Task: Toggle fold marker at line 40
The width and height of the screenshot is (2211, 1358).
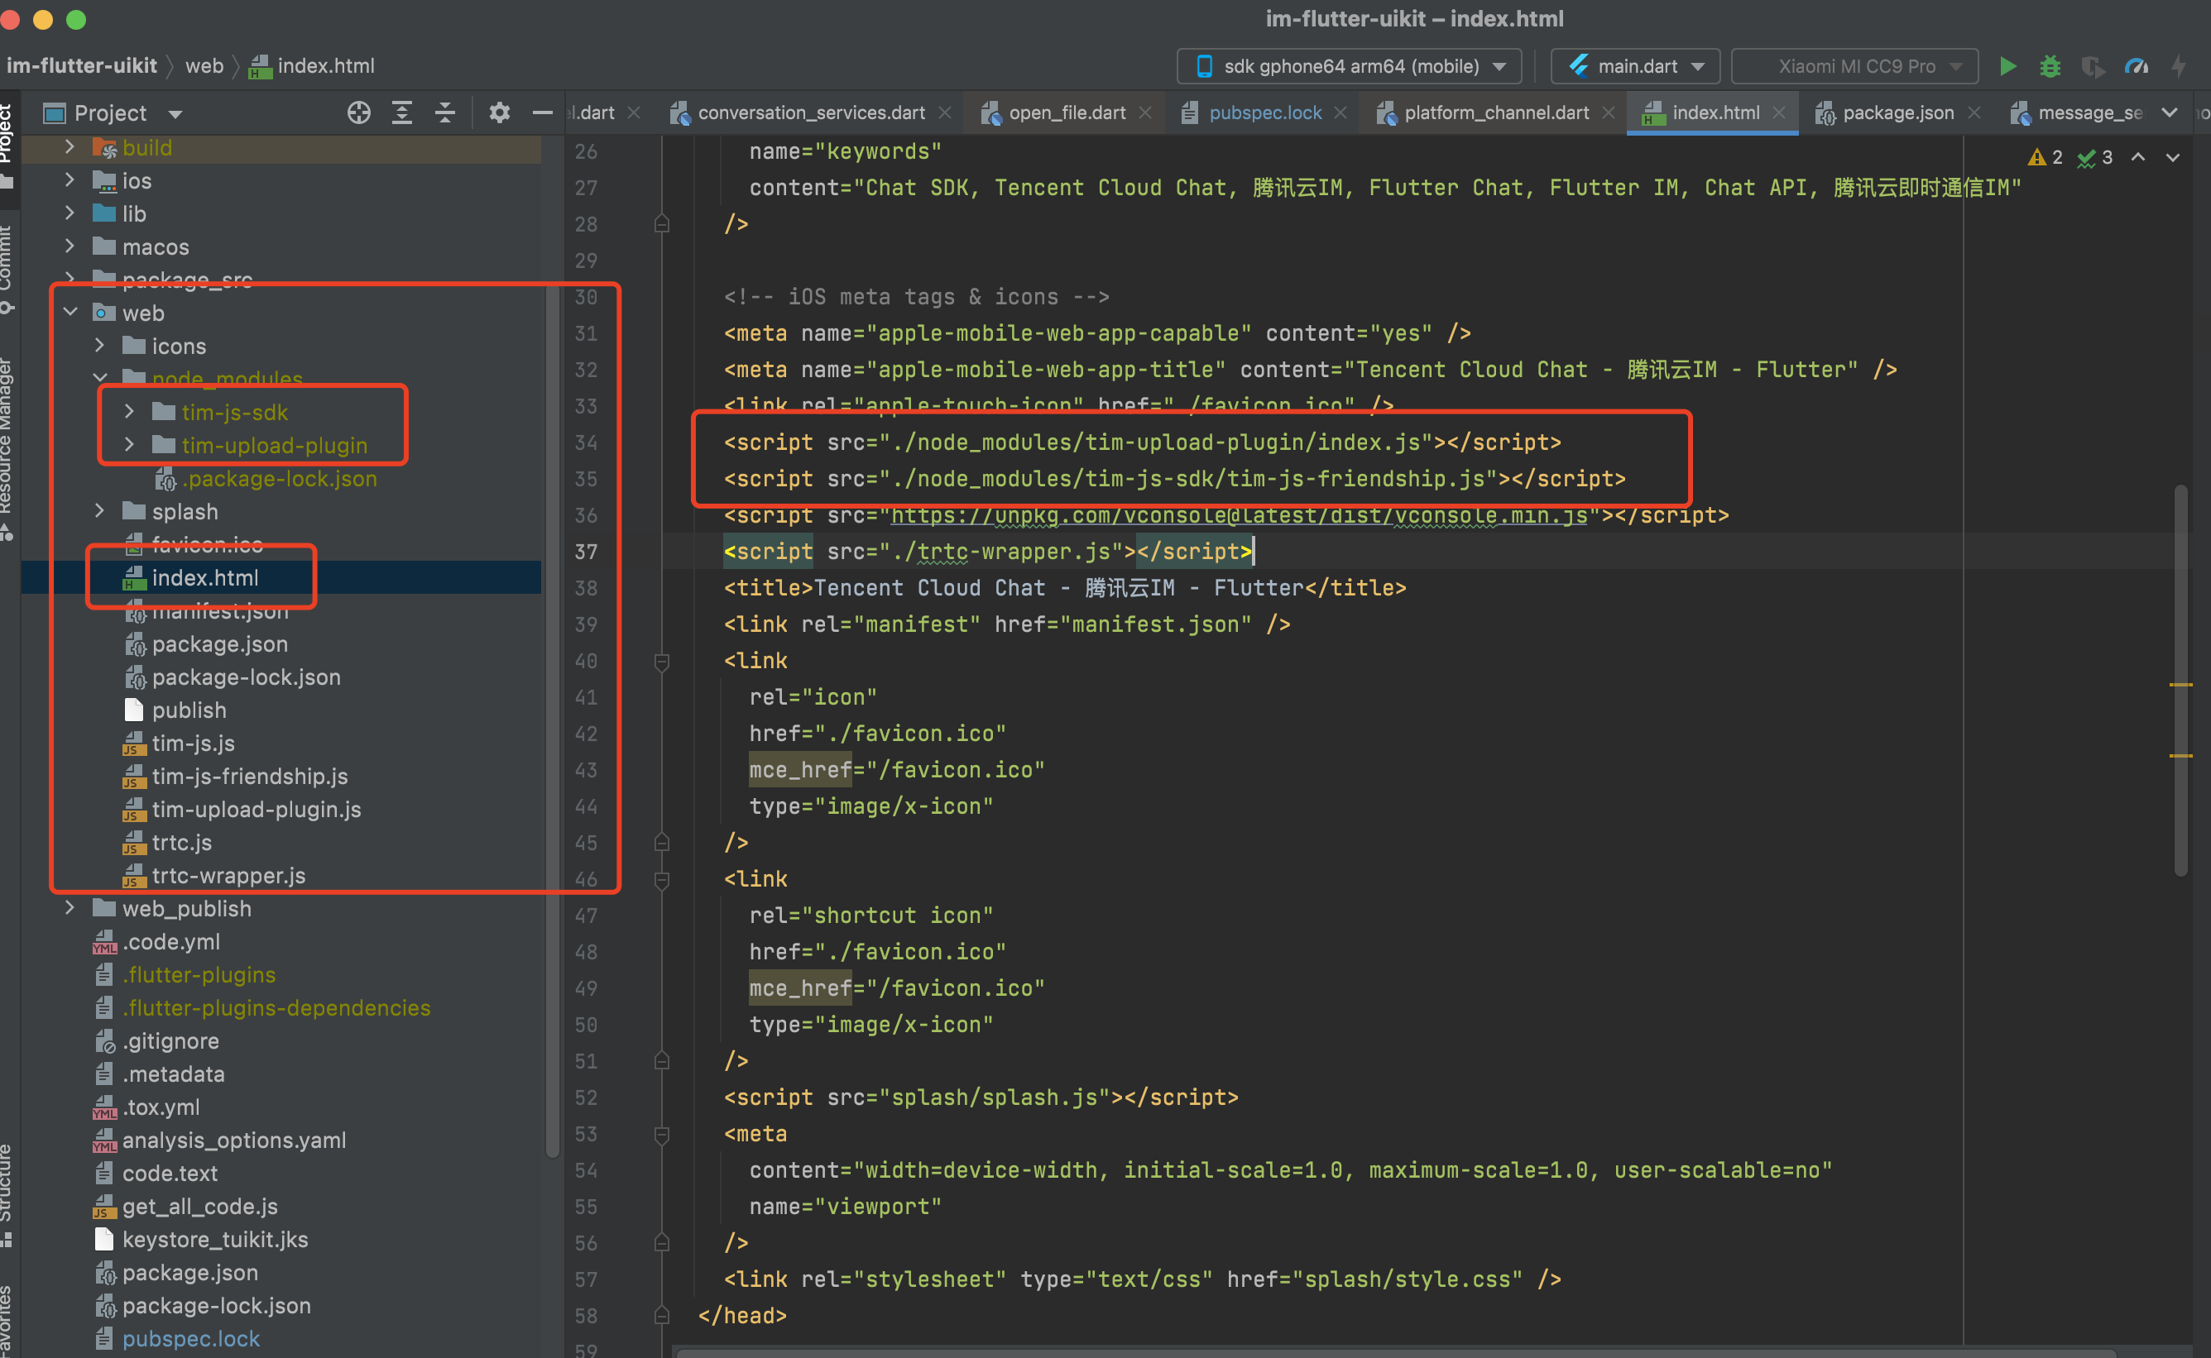Action: point(662,662)
